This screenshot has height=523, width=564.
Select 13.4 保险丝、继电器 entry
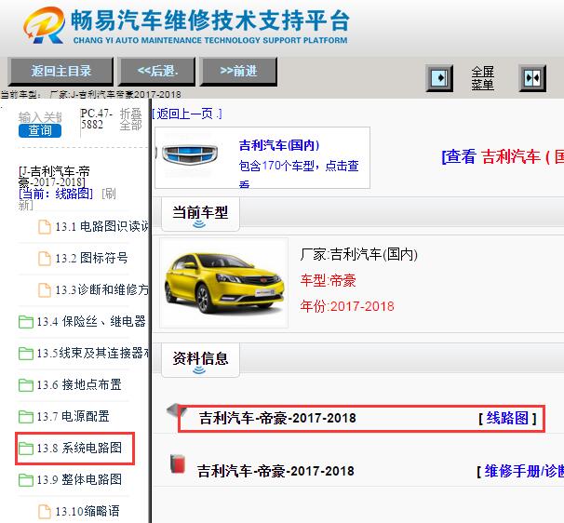[x=91, y=321]
